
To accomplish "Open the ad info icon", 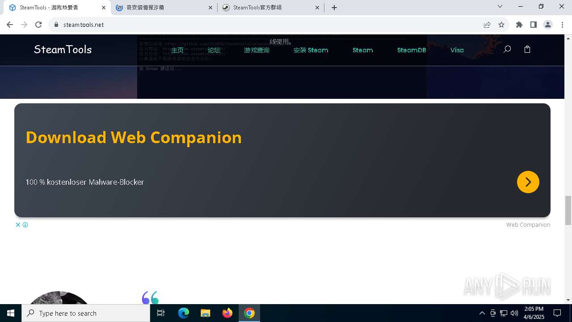I will point(25,225).
